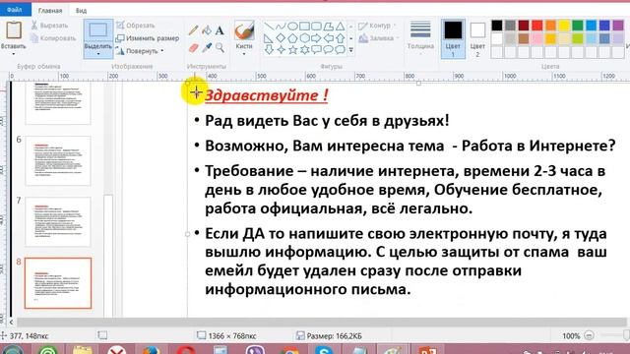Click the zoom out minus button
The width and height of the screenshot is (630, 354).
tap(589, 335)
